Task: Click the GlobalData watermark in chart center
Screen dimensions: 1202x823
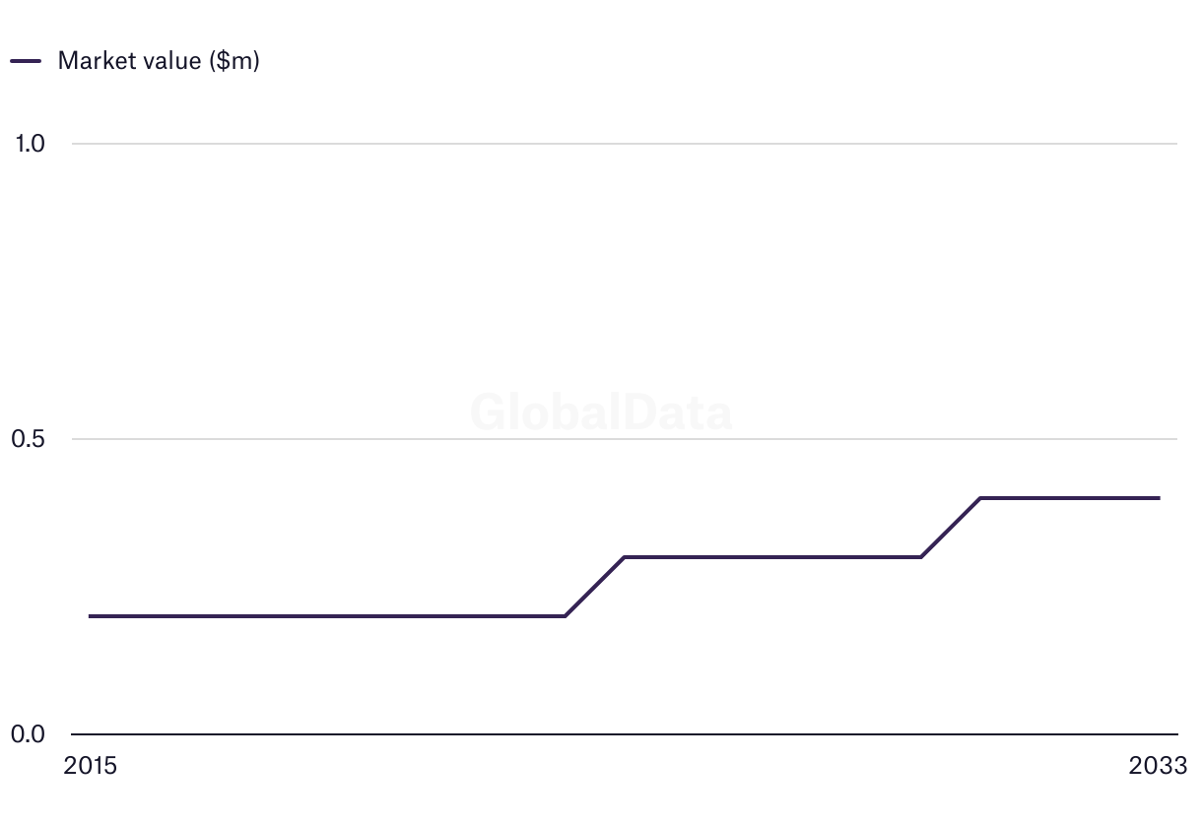Action: [601, 412]
